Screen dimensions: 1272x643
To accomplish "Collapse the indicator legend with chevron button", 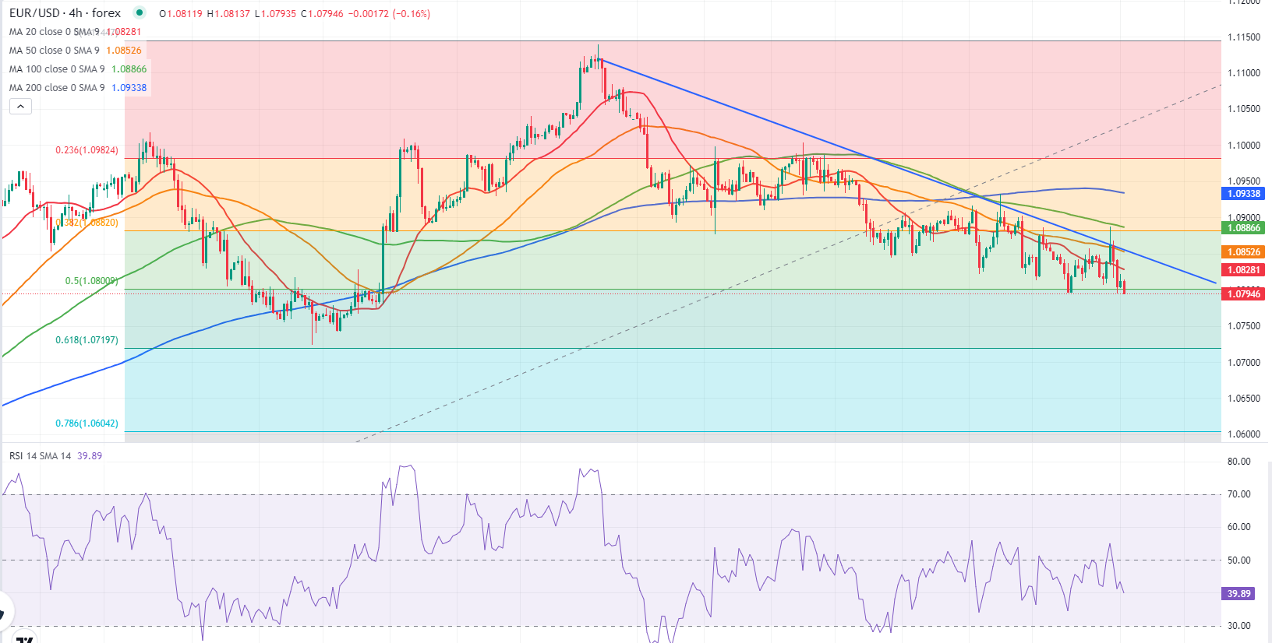I will [20, 106].
